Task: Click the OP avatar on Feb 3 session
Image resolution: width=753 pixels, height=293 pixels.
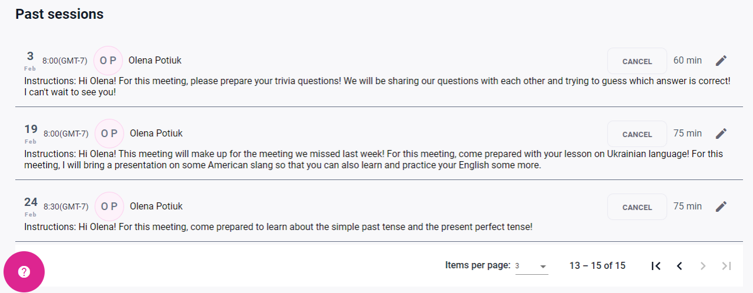Action: (108, 61)
